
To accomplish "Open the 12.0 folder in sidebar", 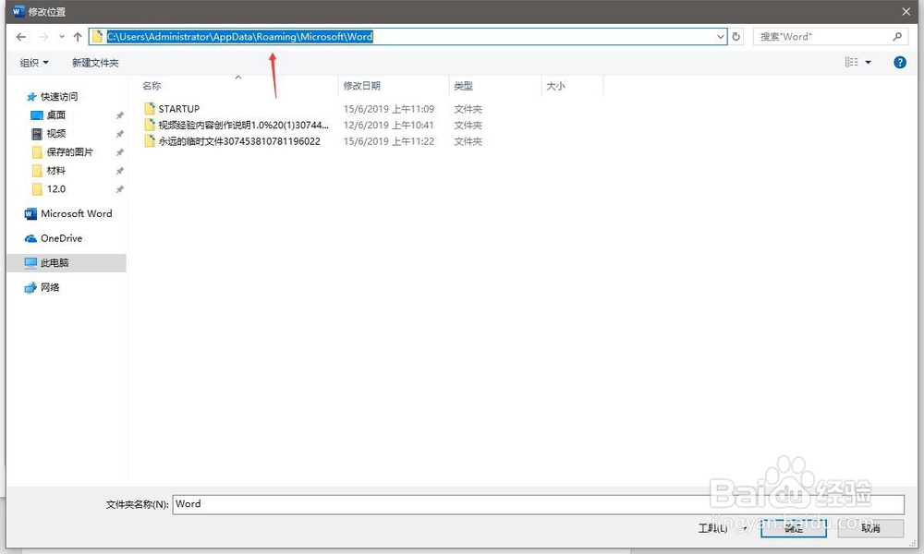I will (56, 189).
